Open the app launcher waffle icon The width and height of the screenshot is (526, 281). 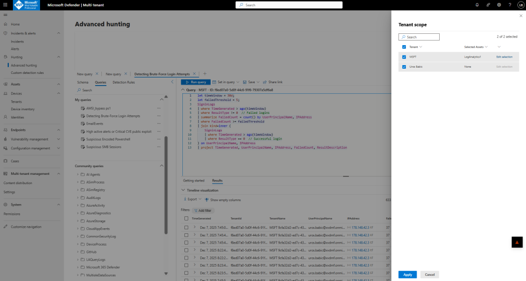point(5,5)
